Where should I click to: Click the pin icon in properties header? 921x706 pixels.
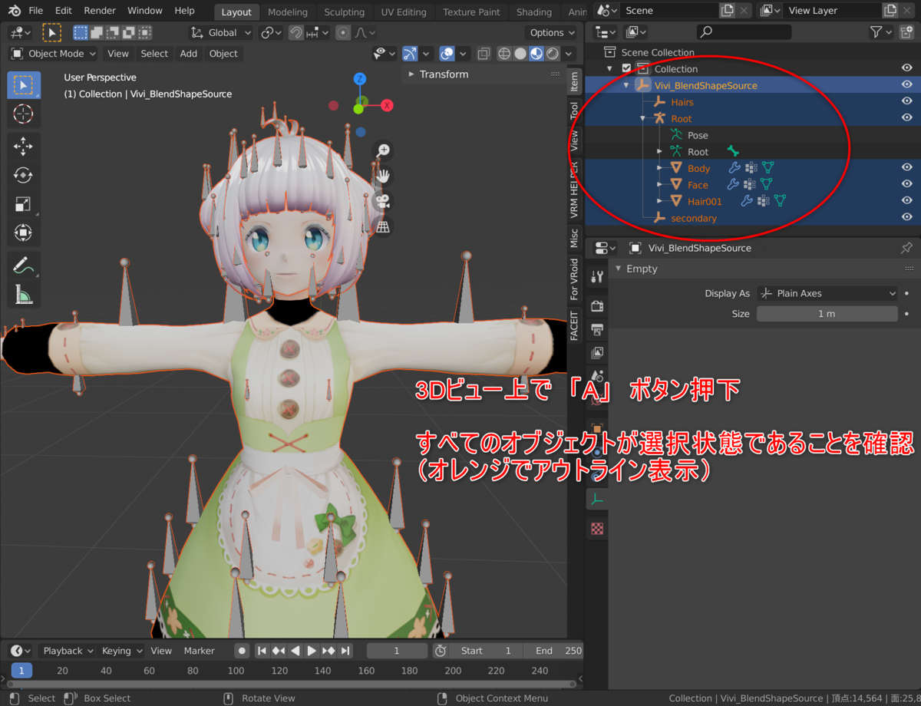(x=906, y=248)
